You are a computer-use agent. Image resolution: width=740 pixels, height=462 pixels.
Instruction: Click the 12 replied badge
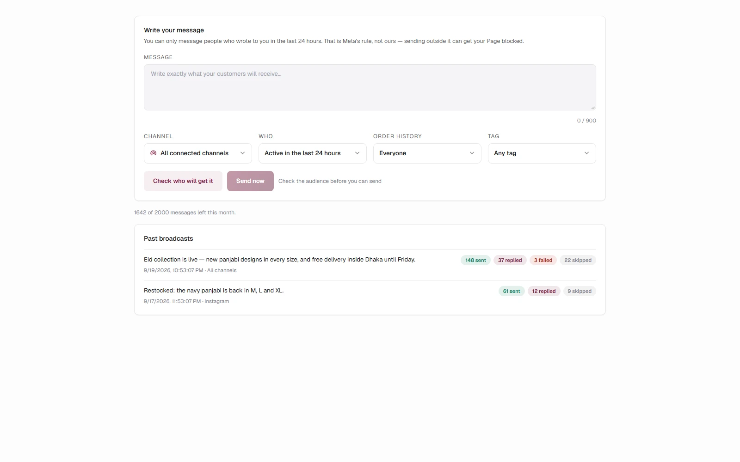544,291
